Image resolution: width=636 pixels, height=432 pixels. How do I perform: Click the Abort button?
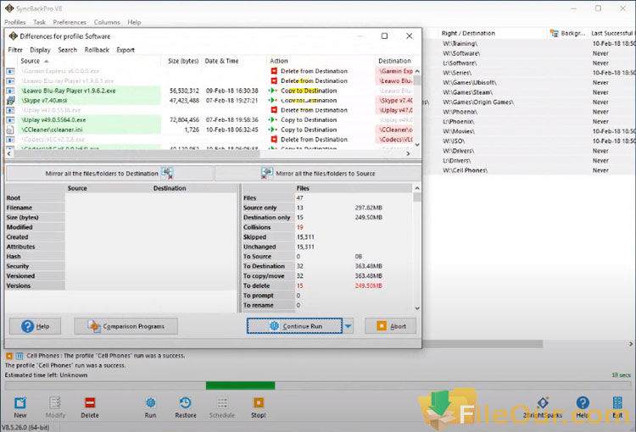point(391,326)
